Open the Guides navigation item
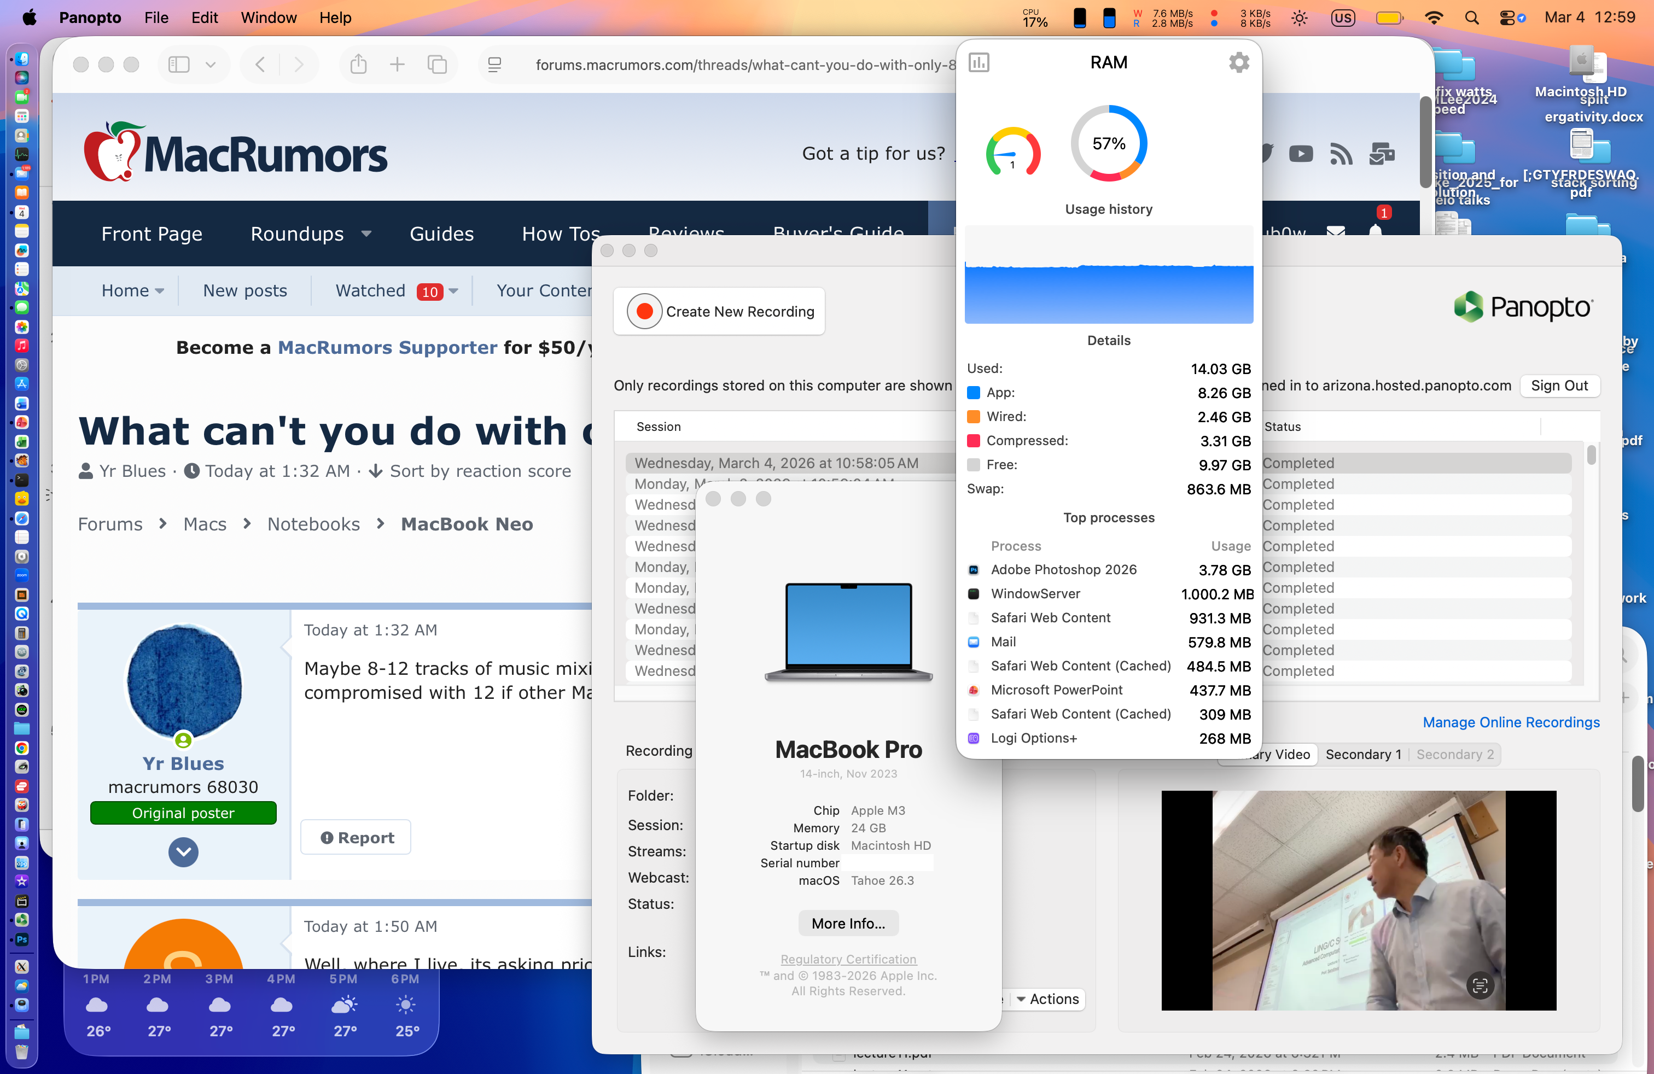The image size is (1654, 1074). (x=442, y=234)
